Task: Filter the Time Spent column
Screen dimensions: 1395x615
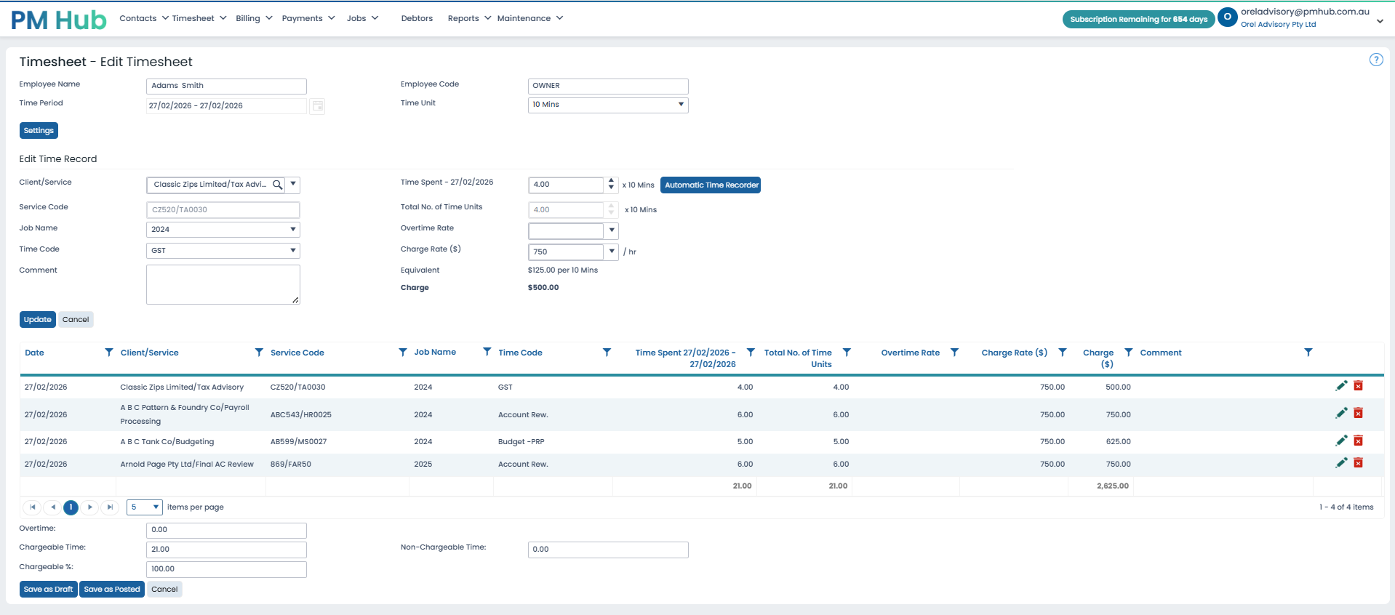Action: tap(751, 353)
